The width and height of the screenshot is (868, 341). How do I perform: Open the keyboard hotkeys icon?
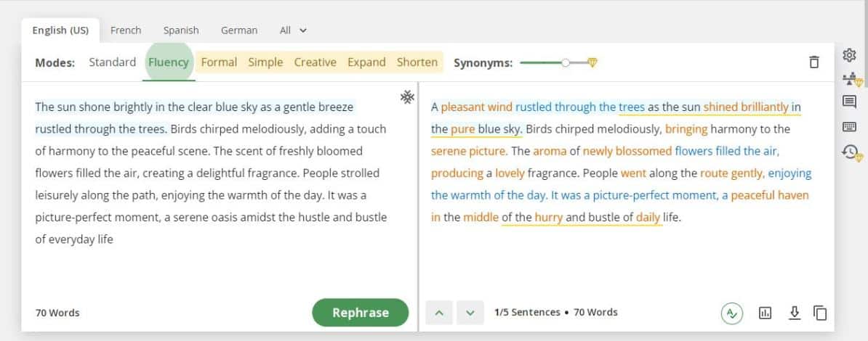coord(849,127)
